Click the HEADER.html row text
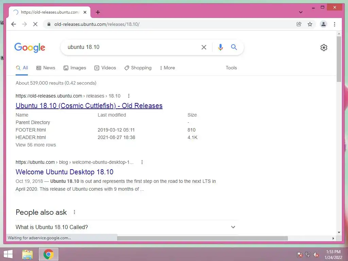 [x=31, y=137]
